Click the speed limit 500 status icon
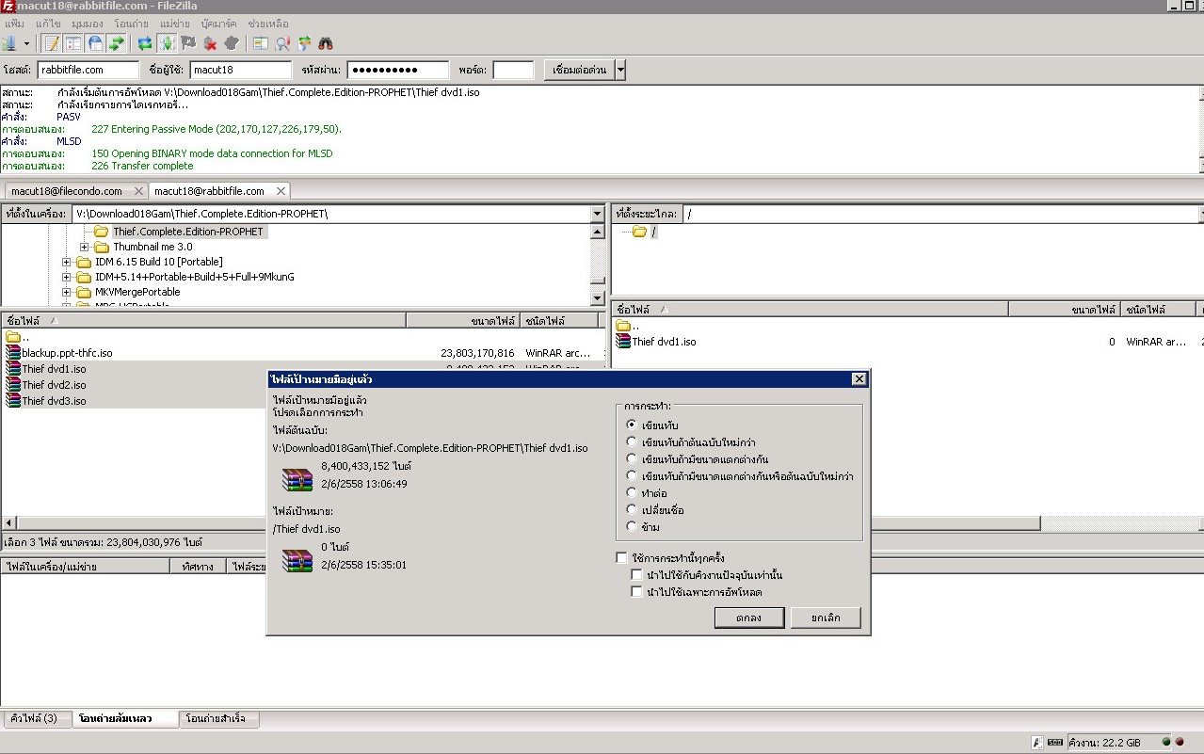The height and width of the screenshot is (754, 1204). [x=1055, y=742]
